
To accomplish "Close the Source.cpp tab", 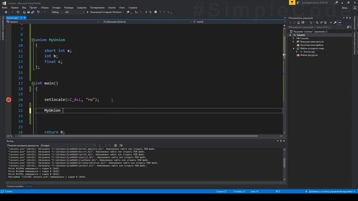I will coord(25,18).
